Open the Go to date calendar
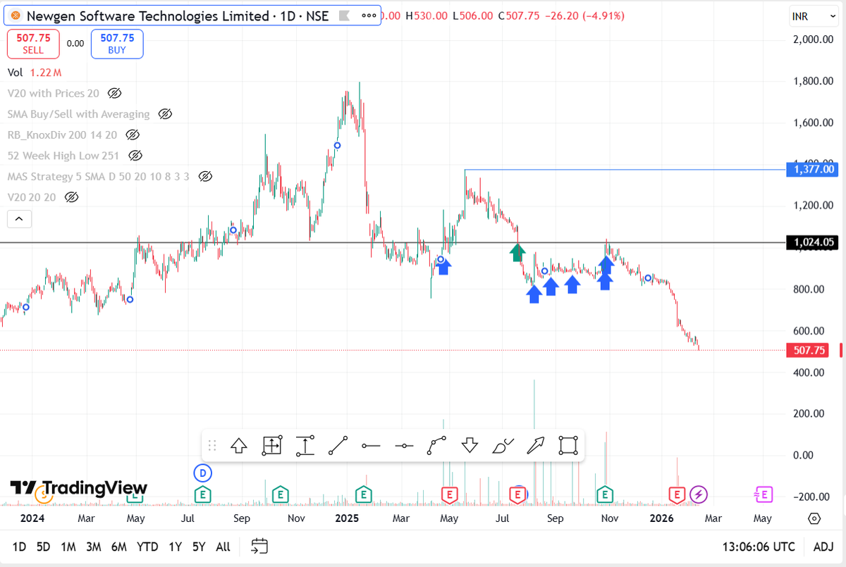The image size is (846, 567). tap(259, 547)
